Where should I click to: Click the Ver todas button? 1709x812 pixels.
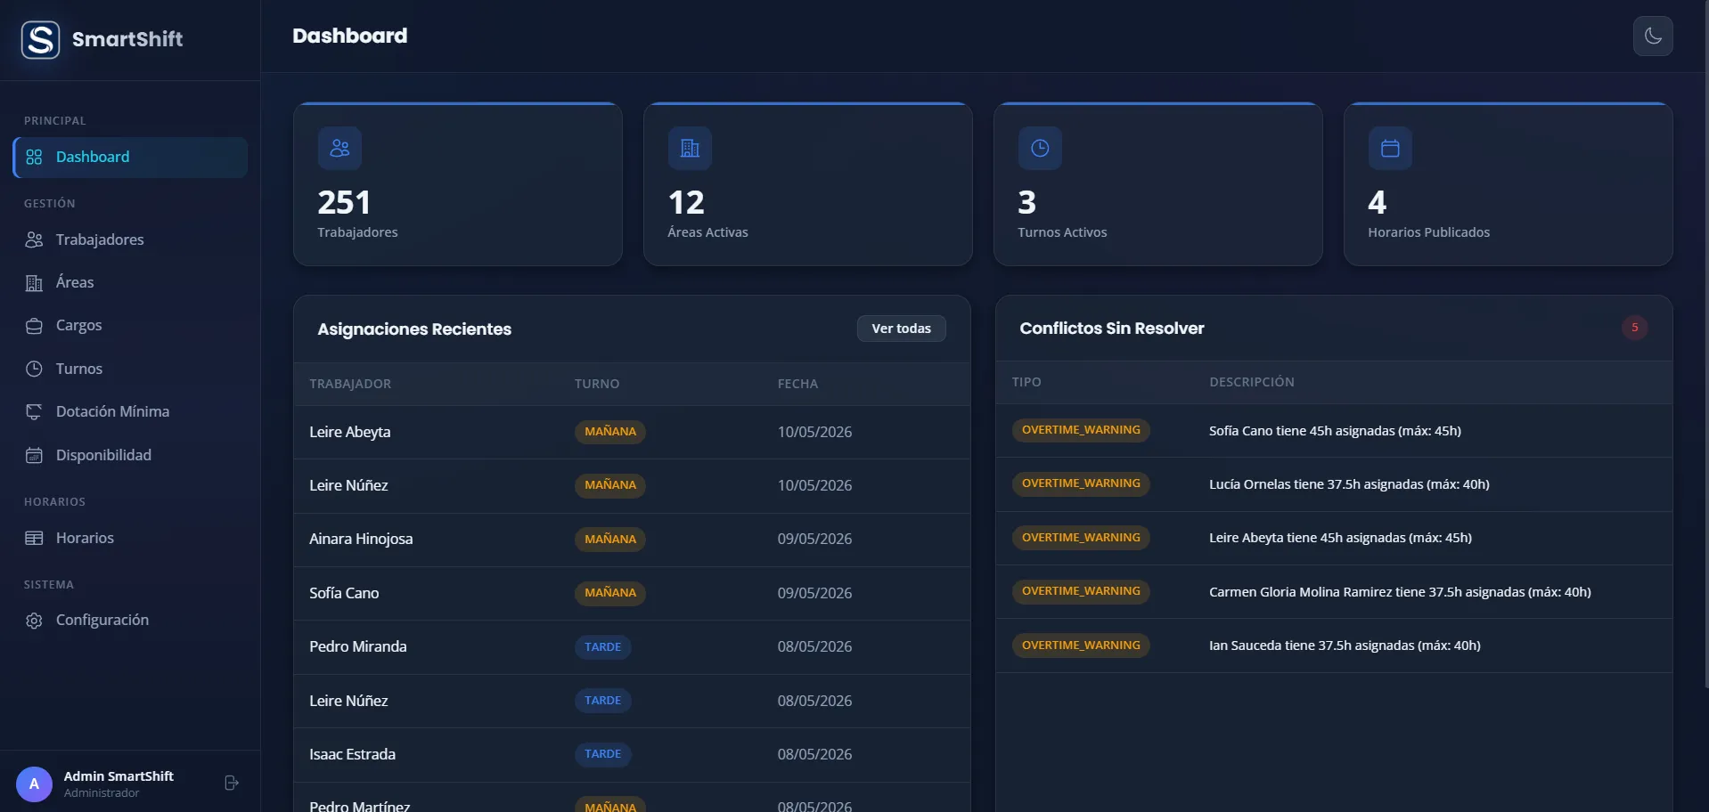901,329
